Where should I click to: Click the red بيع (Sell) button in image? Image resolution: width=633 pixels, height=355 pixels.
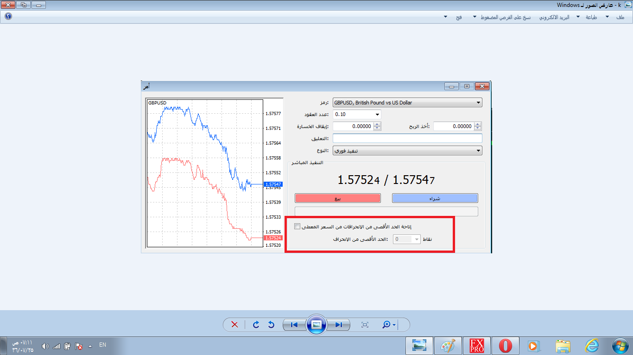coord(338,198)
